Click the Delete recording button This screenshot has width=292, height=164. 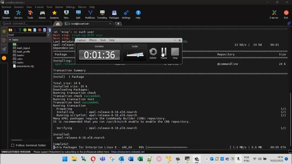153,53
